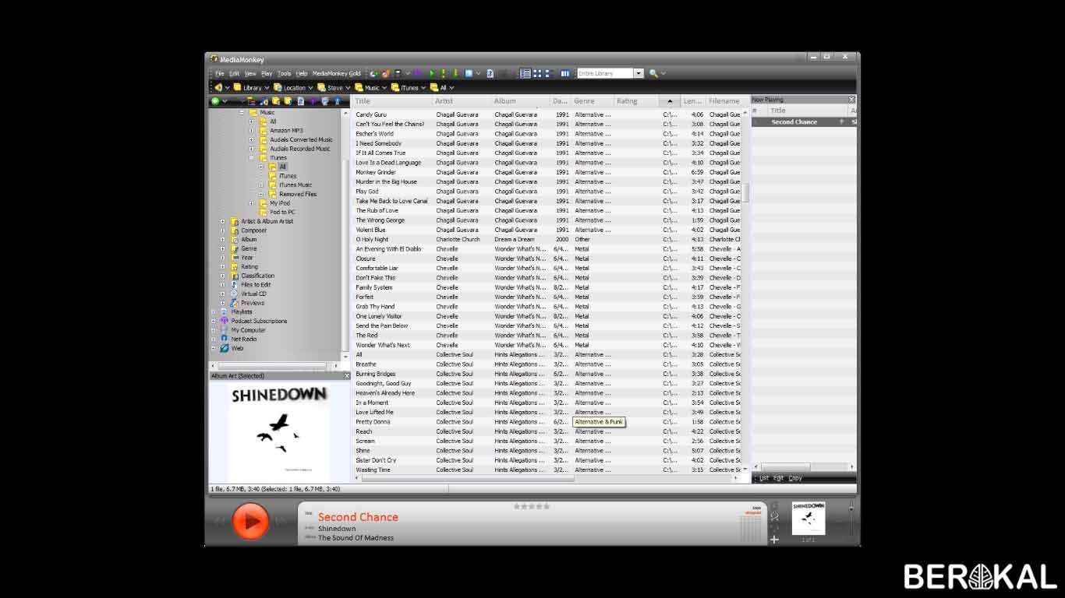The image size is (1065, 598).
Task: Sort by the Title column header
Action: coord(392,101)
